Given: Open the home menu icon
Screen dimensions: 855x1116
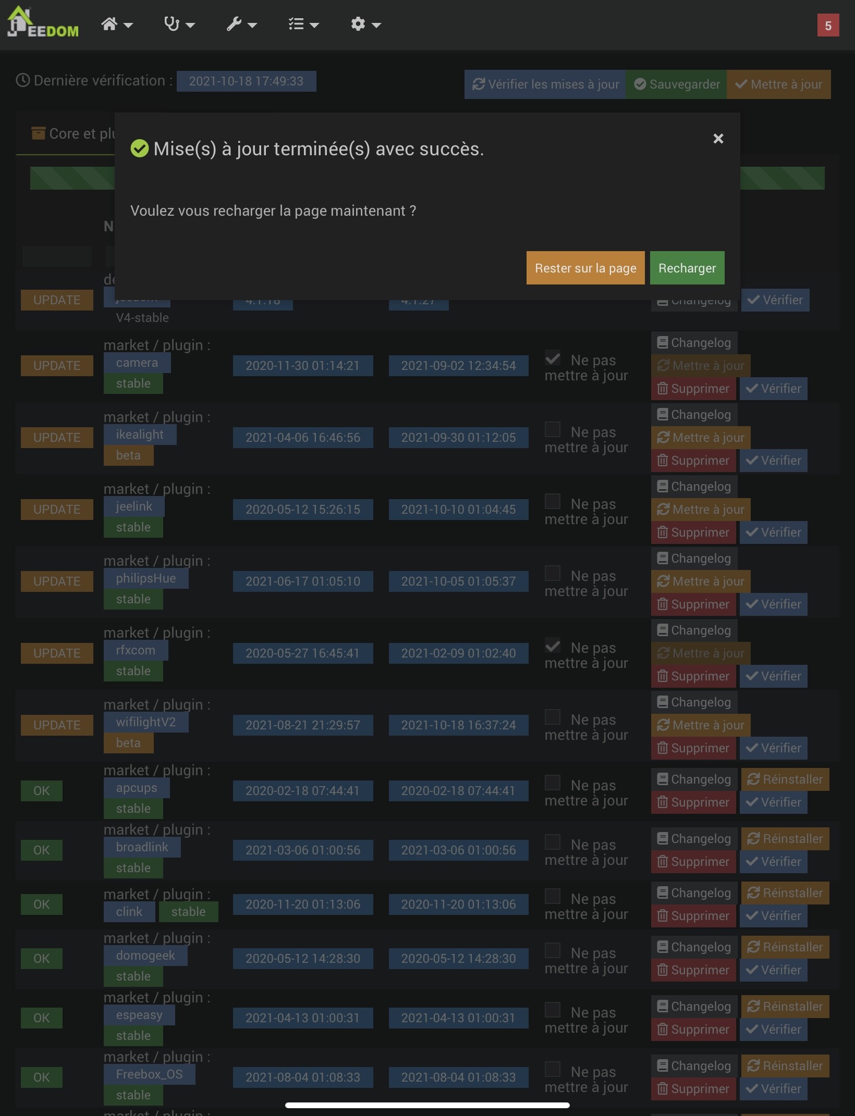Looking at the screenshot, I should point(117,24).
